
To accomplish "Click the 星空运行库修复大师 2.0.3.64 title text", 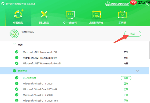I will pos(20,4).
